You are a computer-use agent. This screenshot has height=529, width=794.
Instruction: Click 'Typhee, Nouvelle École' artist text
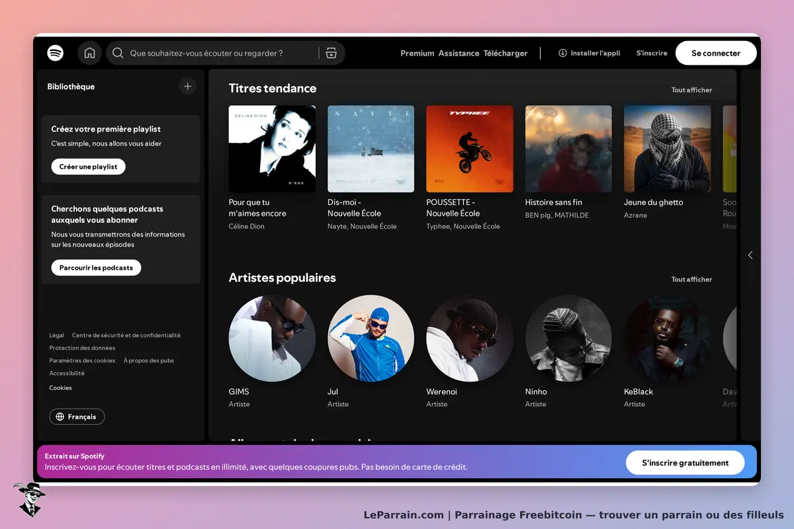463,226
